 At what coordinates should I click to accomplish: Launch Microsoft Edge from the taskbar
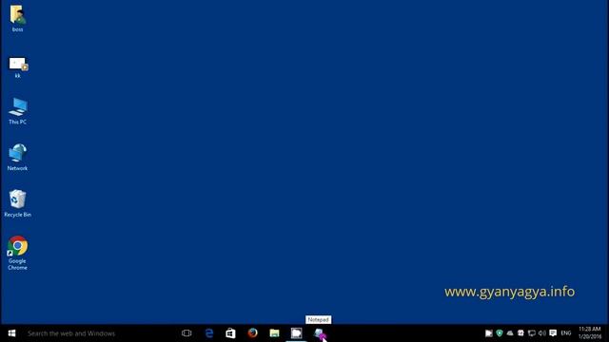click(209, 333)
